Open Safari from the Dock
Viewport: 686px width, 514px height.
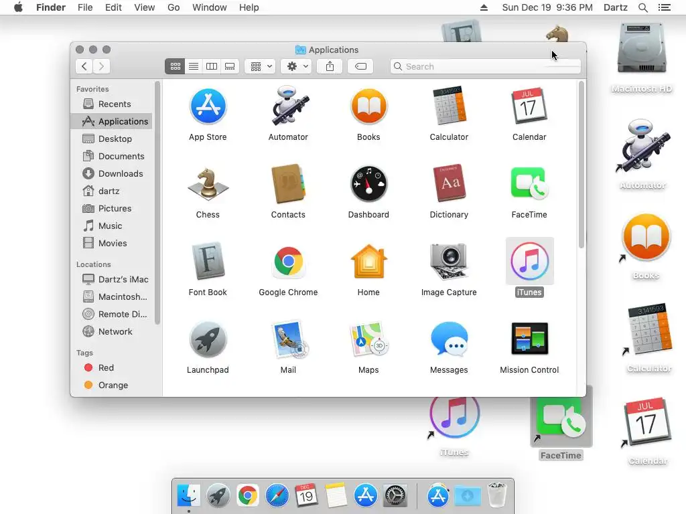pyautogui.click(x=277, y=496)
